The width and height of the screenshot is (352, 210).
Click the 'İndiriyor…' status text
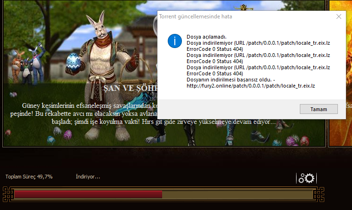click(88, 177)
